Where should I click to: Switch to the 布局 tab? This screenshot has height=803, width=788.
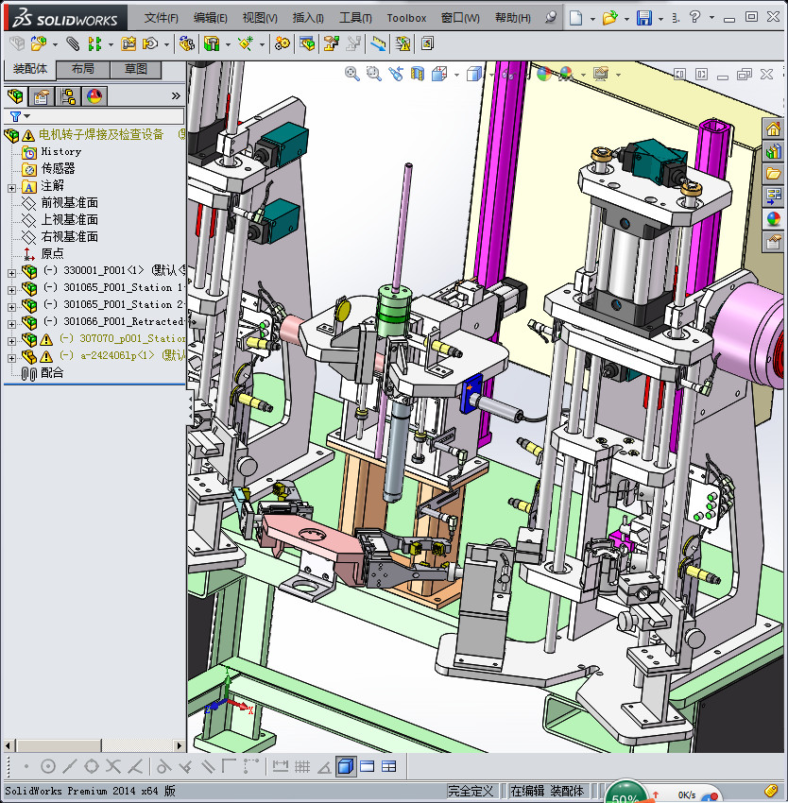tap(83, 69)
